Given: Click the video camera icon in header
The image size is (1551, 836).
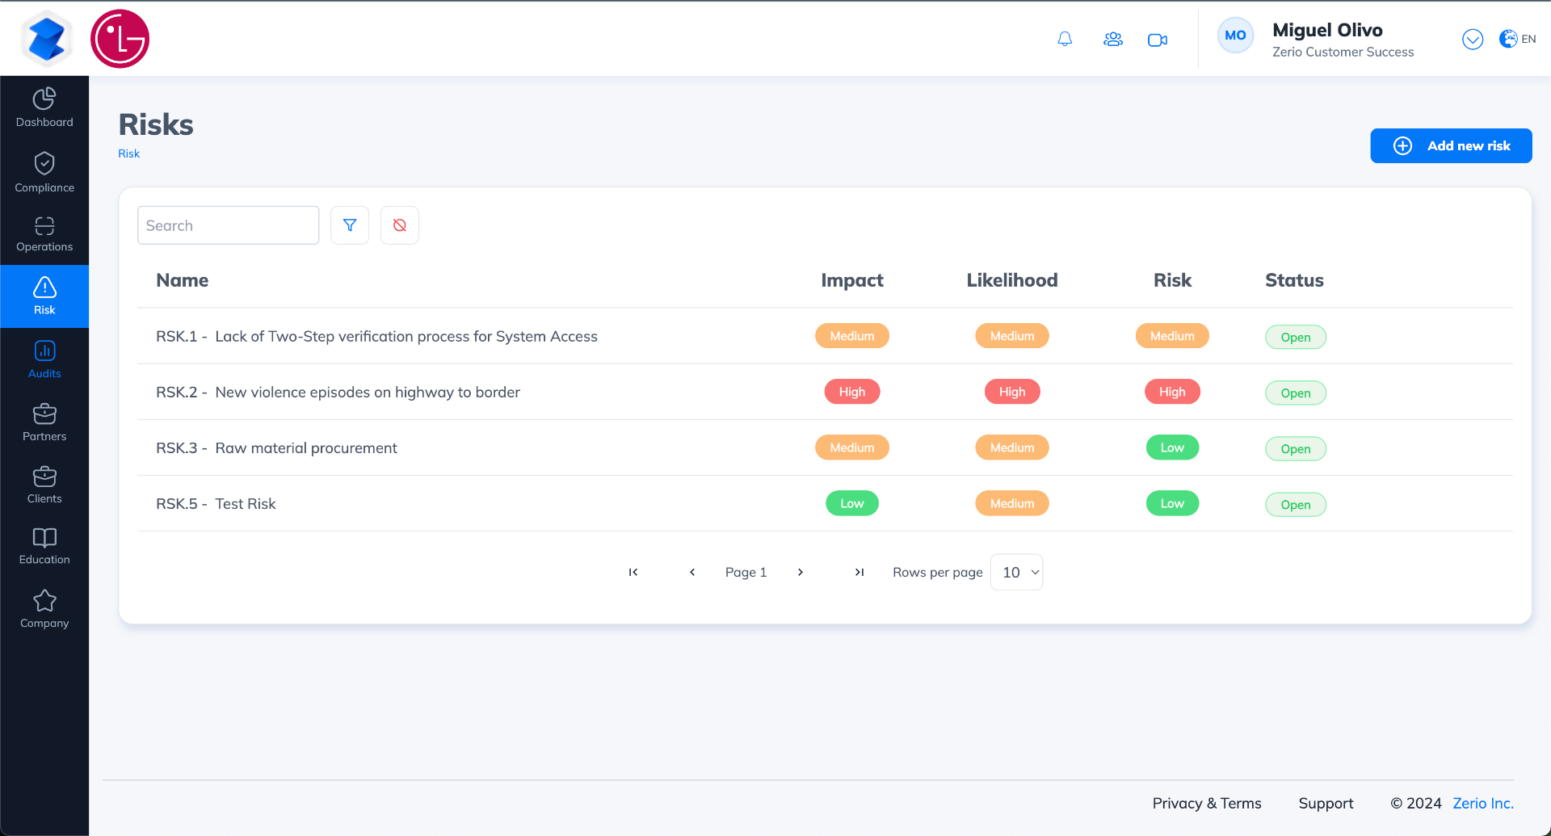Looking at the screenshot, I should 1158,40.
